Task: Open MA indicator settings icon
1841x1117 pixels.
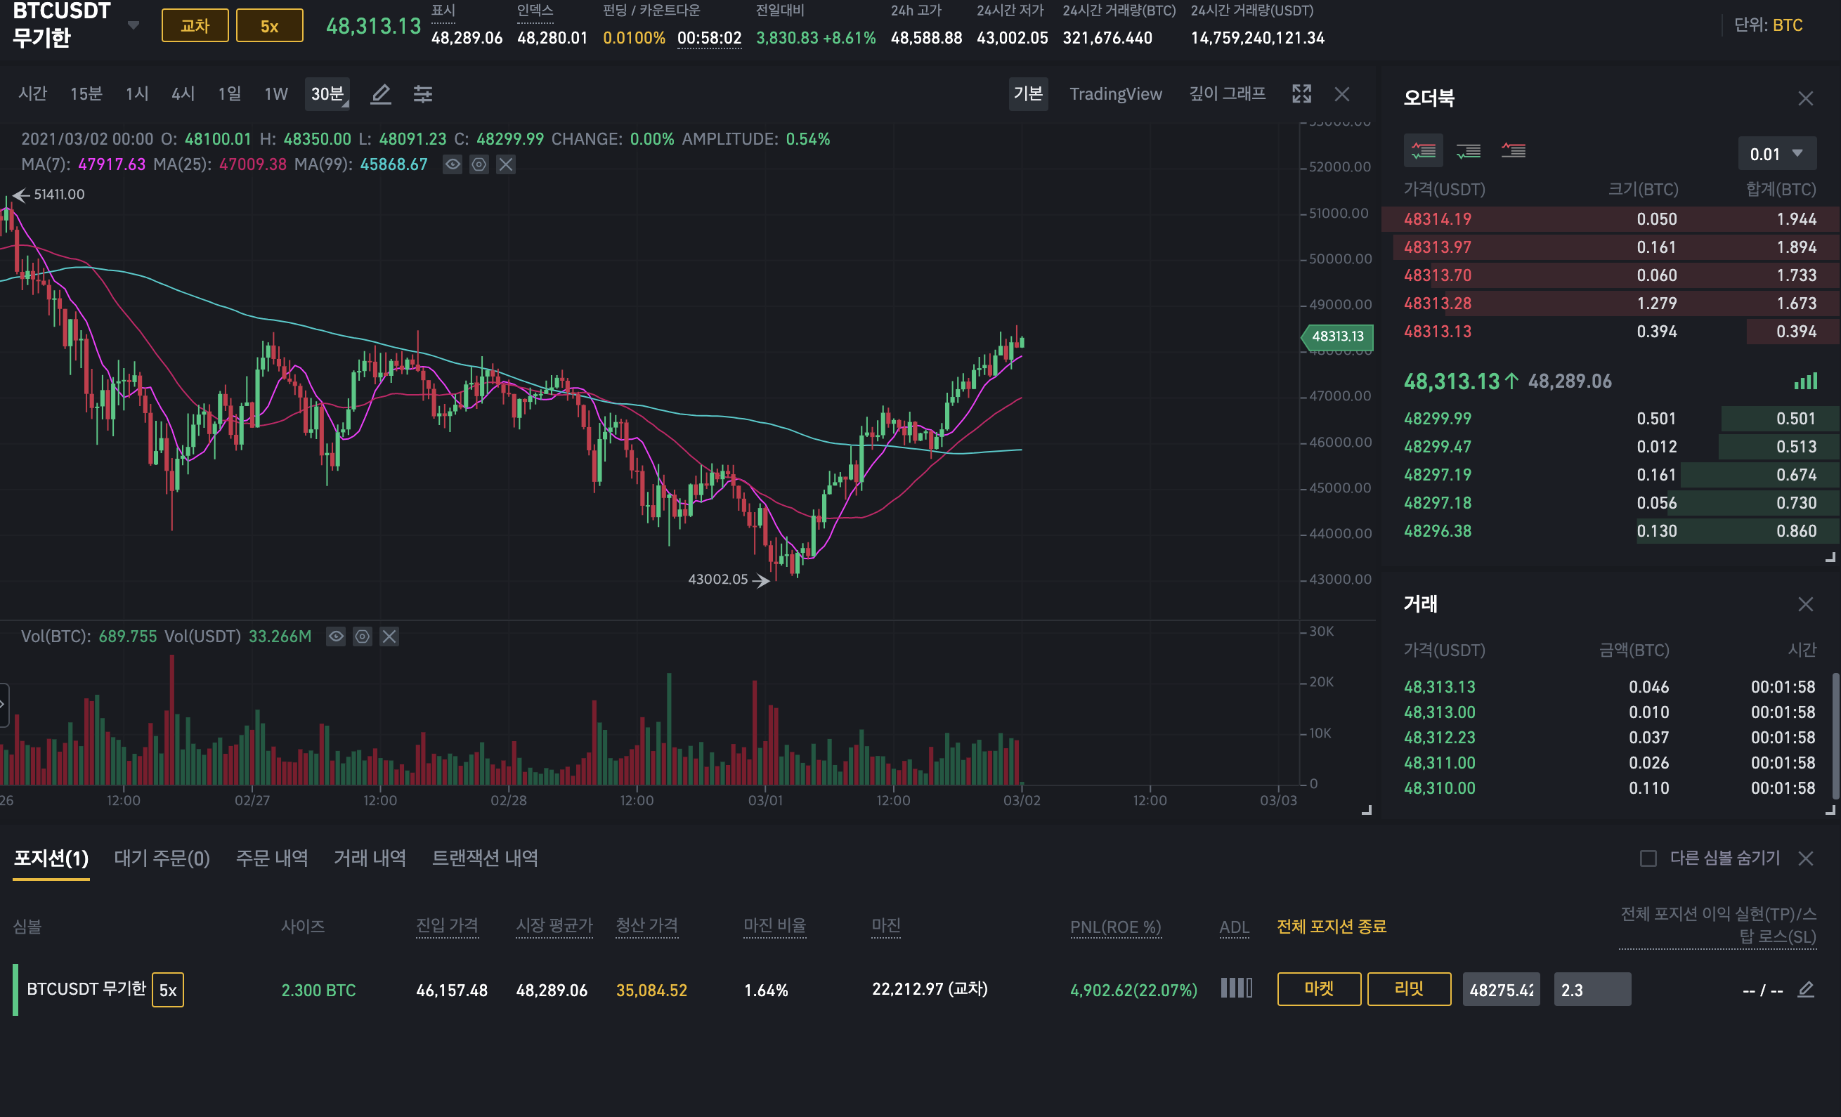Action: tap(479, 164)
